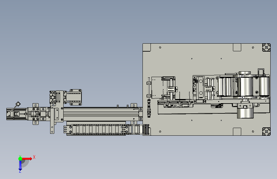Select the bottom-right aluminum profile corner post

266,132
